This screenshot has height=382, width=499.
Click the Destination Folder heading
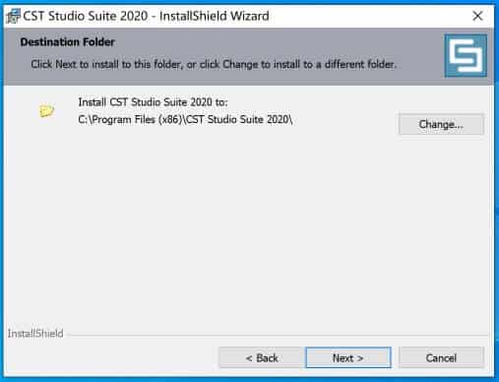coord(67,42)
